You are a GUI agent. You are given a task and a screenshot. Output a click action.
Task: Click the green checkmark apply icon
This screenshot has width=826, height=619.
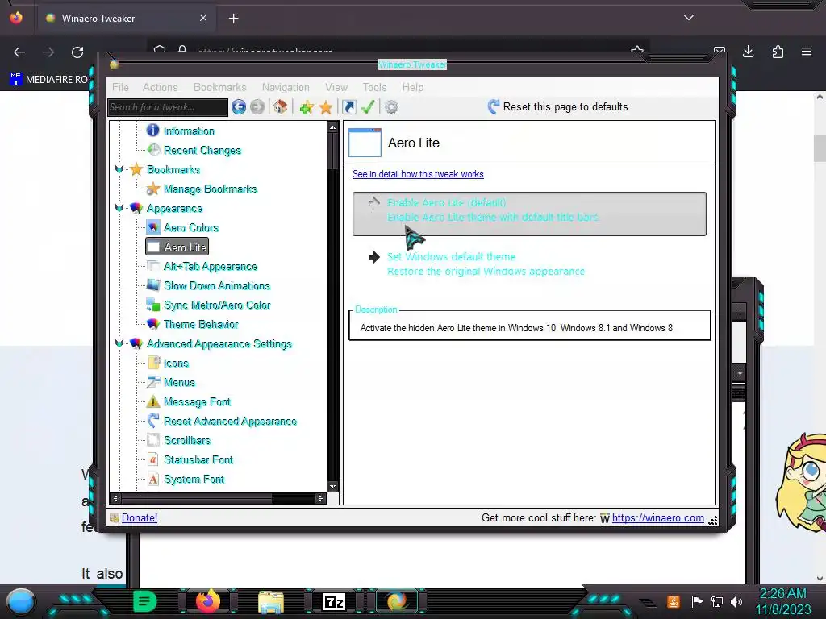(x=368, y=107)
